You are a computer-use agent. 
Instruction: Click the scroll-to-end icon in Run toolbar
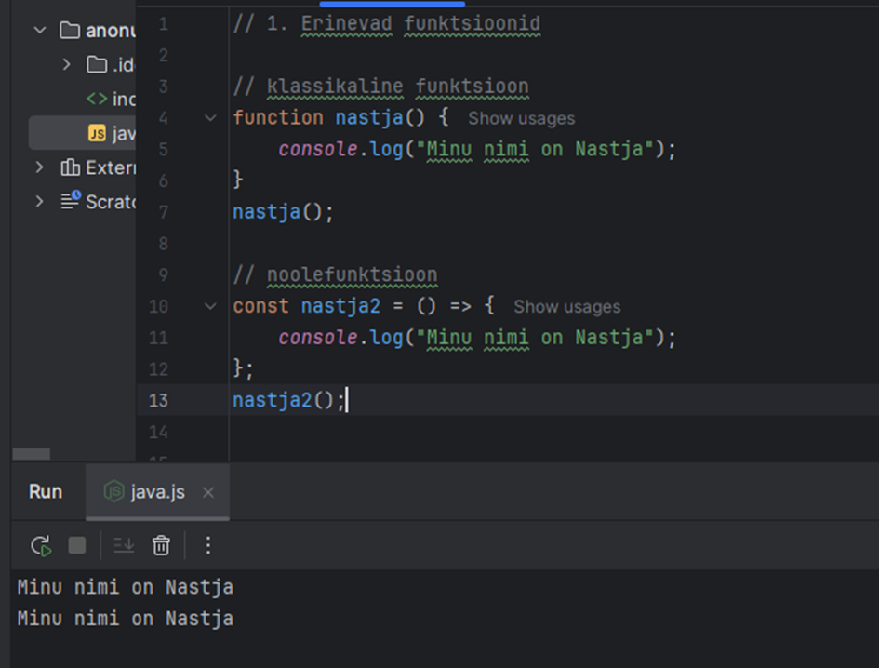[124, 546]
